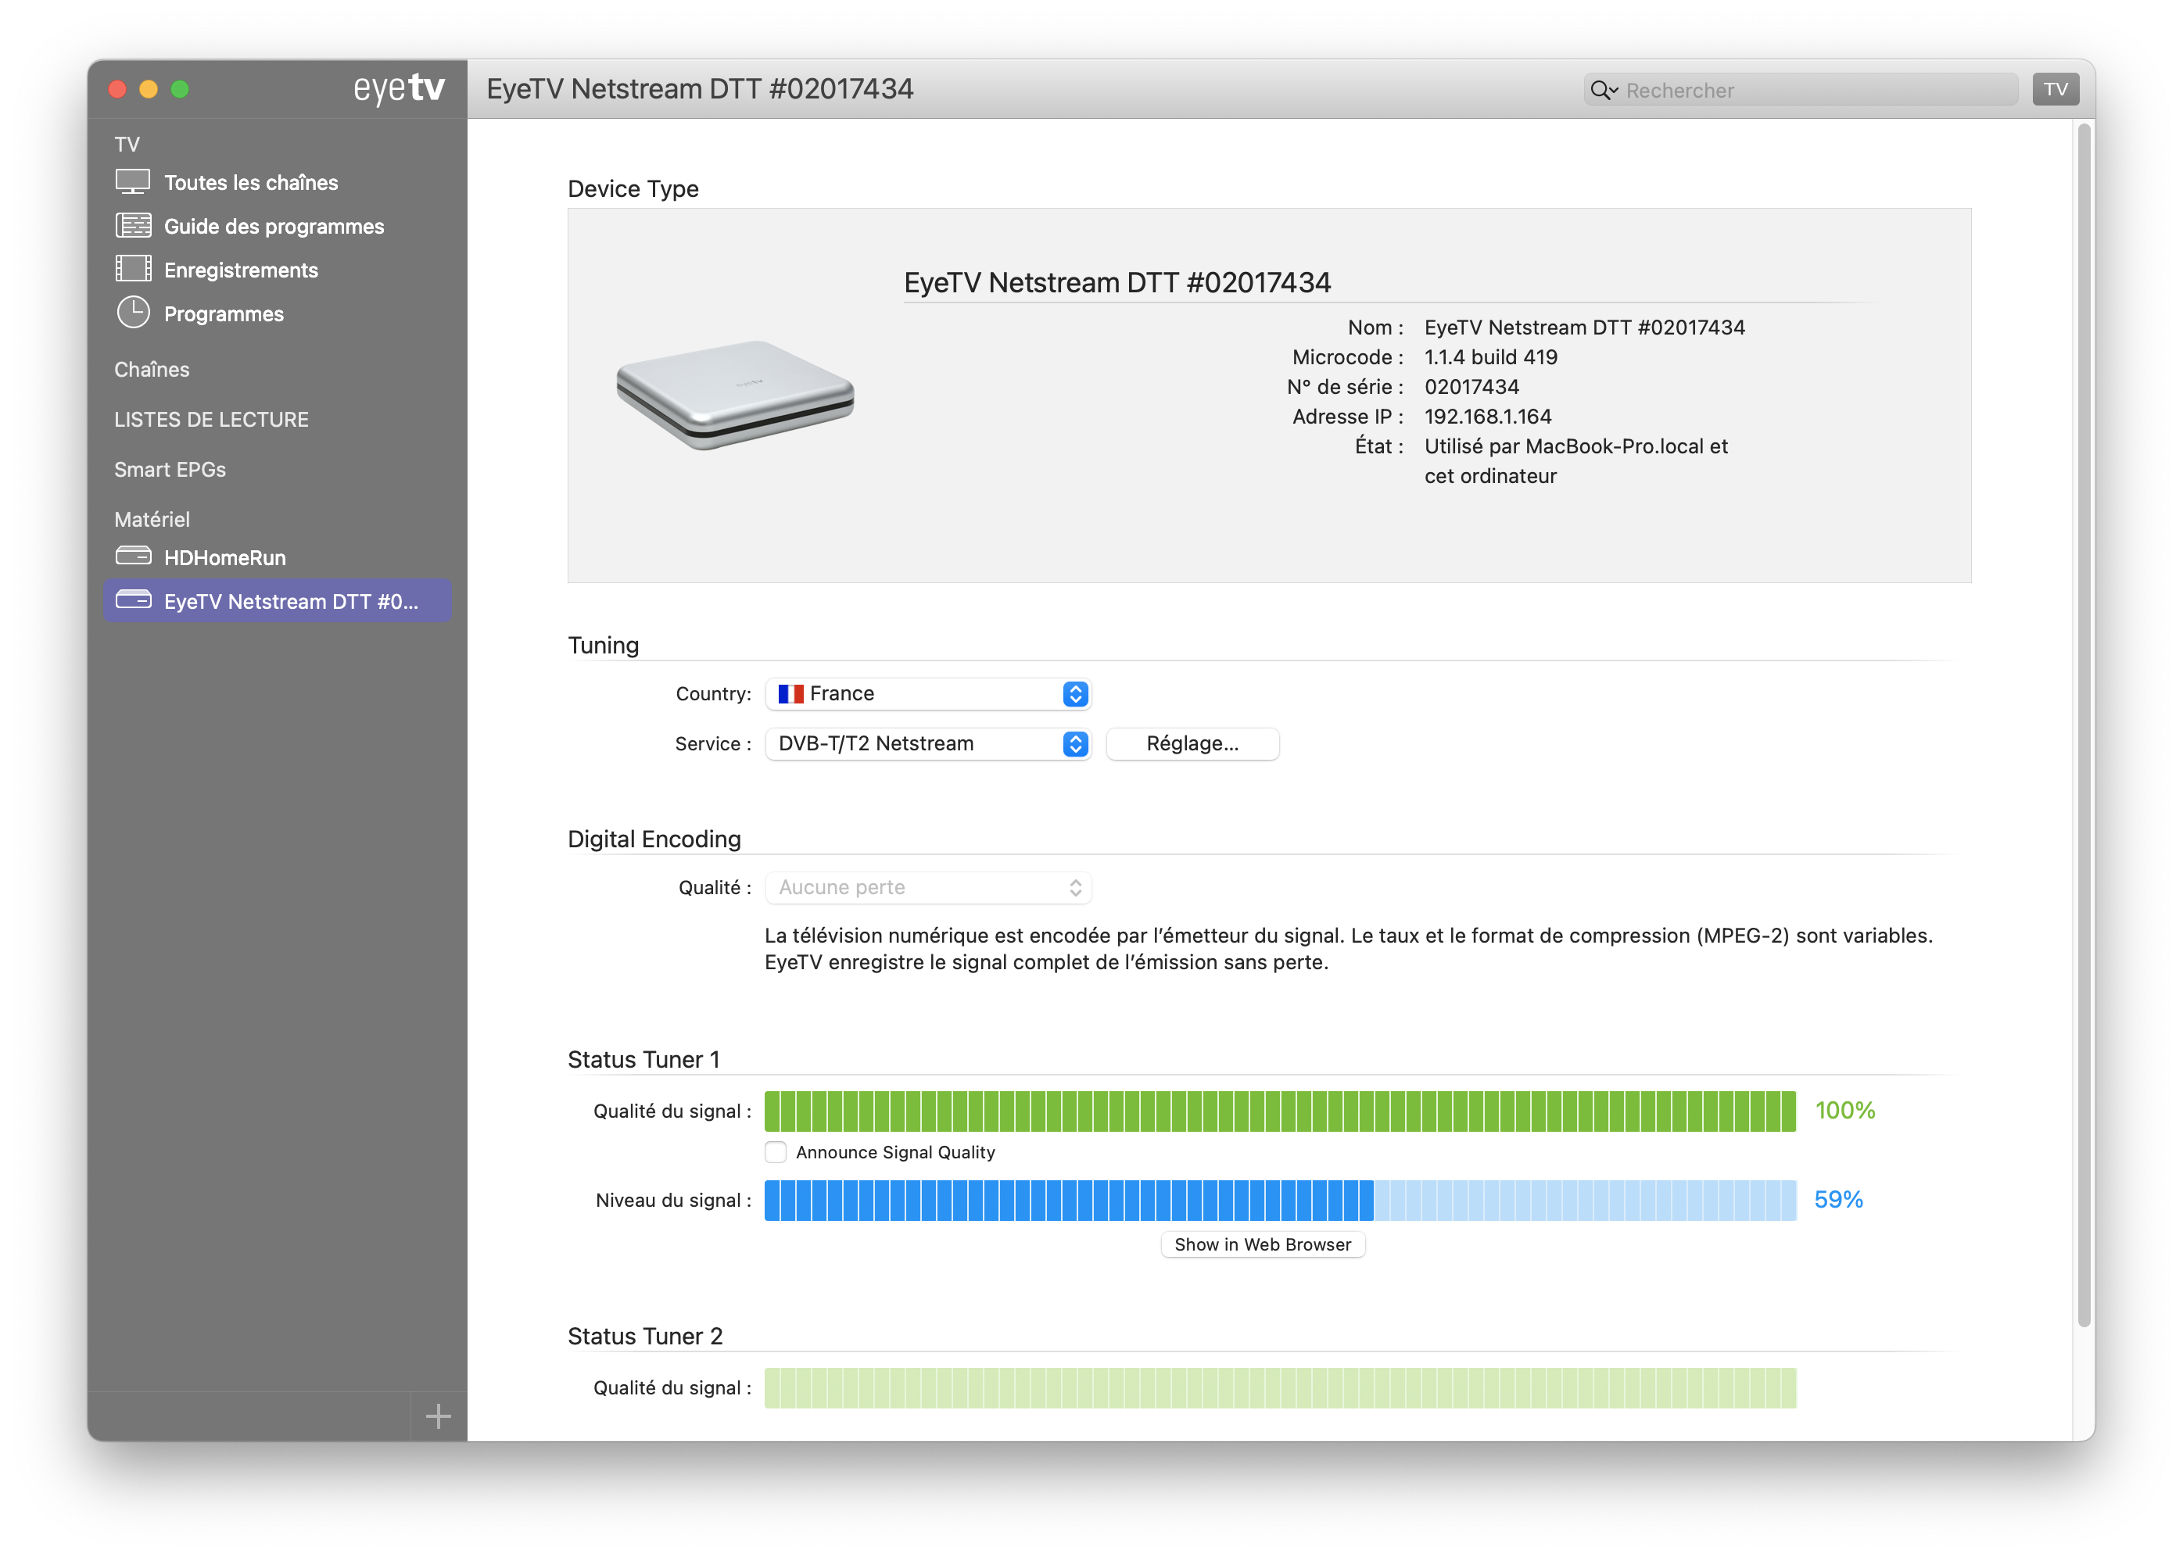Select the Chaînes section in the sidebar
Image resolution: width=2183 pixels, height=1557 pixels.
(152, 369)
